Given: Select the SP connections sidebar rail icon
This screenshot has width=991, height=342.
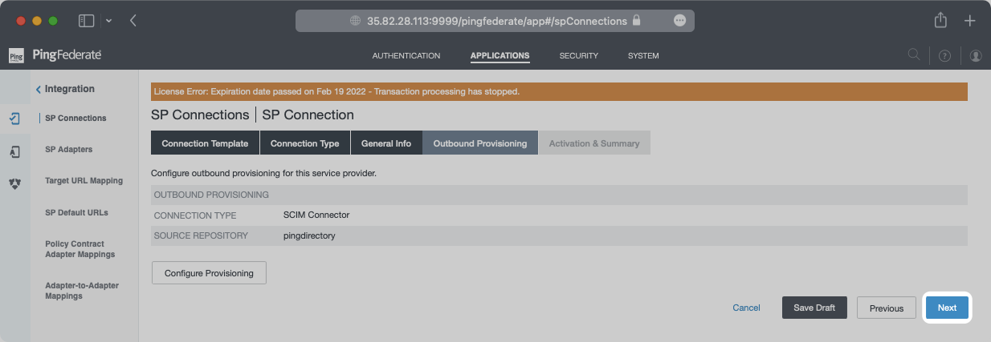Looking at the screenshot, I should pyautogui.click(x=14, y=119).
